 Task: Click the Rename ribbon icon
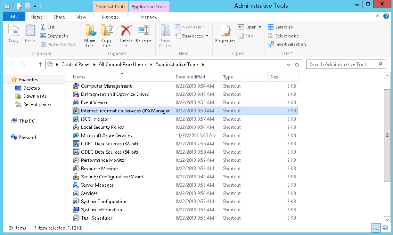click(143, 31)
